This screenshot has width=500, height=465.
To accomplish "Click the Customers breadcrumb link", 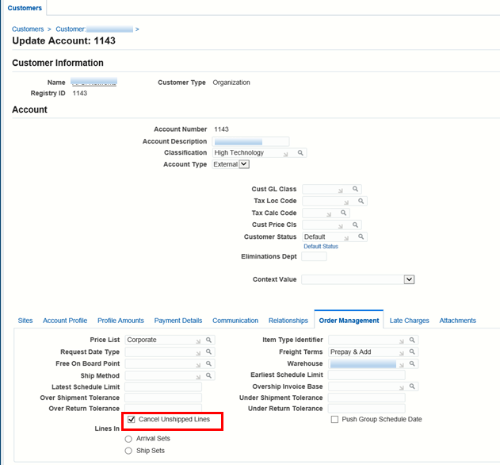I will 27,29.
